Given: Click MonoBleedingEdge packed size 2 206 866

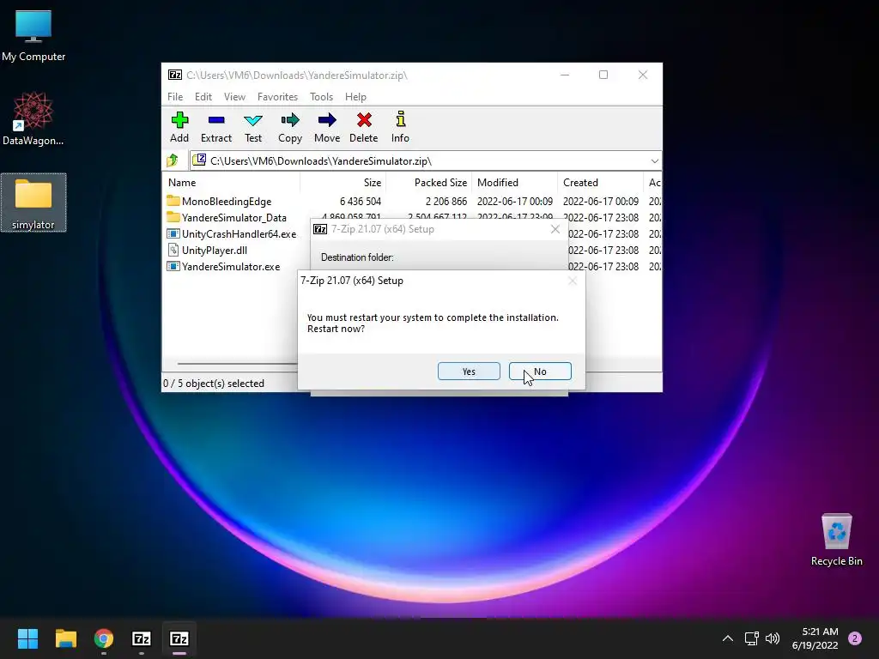Looking at the screenshot, I should (446, 201).
